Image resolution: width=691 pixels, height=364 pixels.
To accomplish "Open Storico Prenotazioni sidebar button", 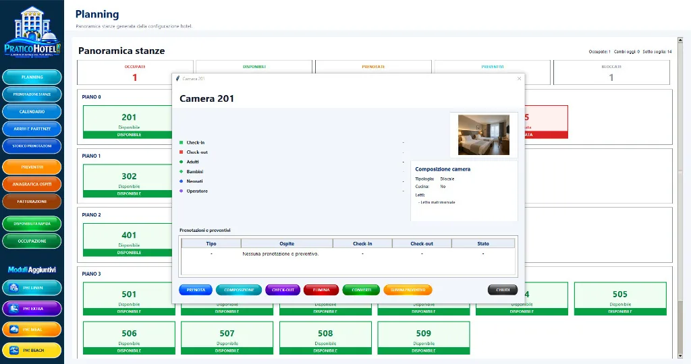I will 32,146.
